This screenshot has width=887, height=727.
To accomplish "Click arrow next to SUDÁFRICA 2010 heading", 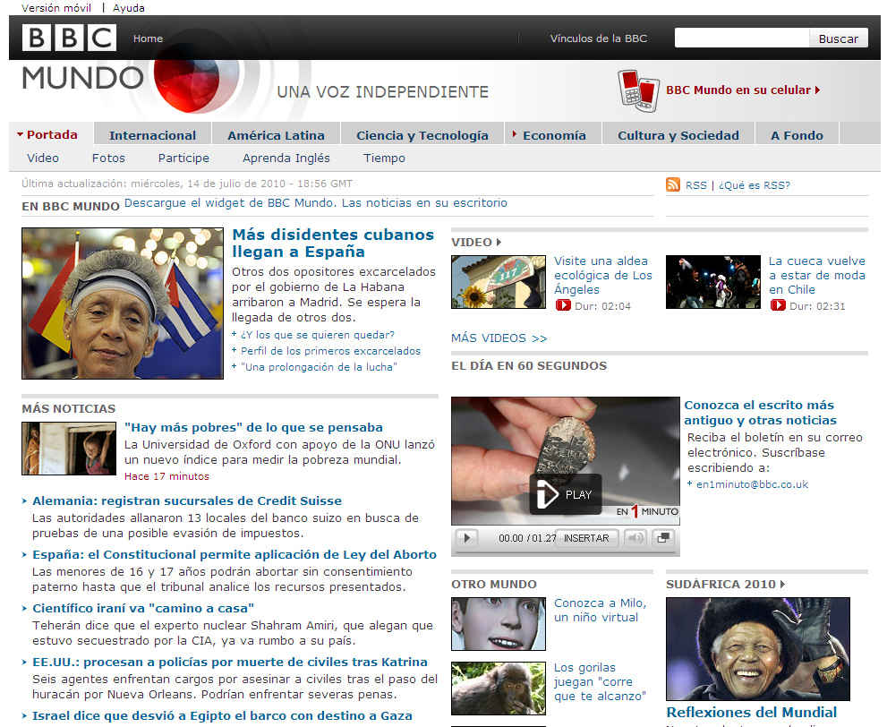I will pos(783,584).
